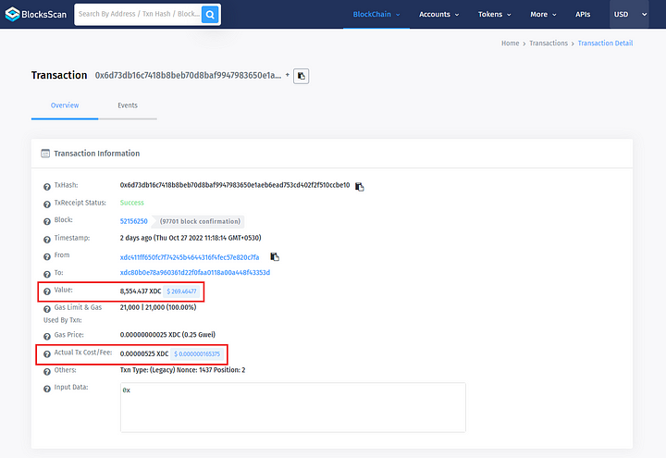
Task: Switch to the Events tab
Action: point(128,105)
